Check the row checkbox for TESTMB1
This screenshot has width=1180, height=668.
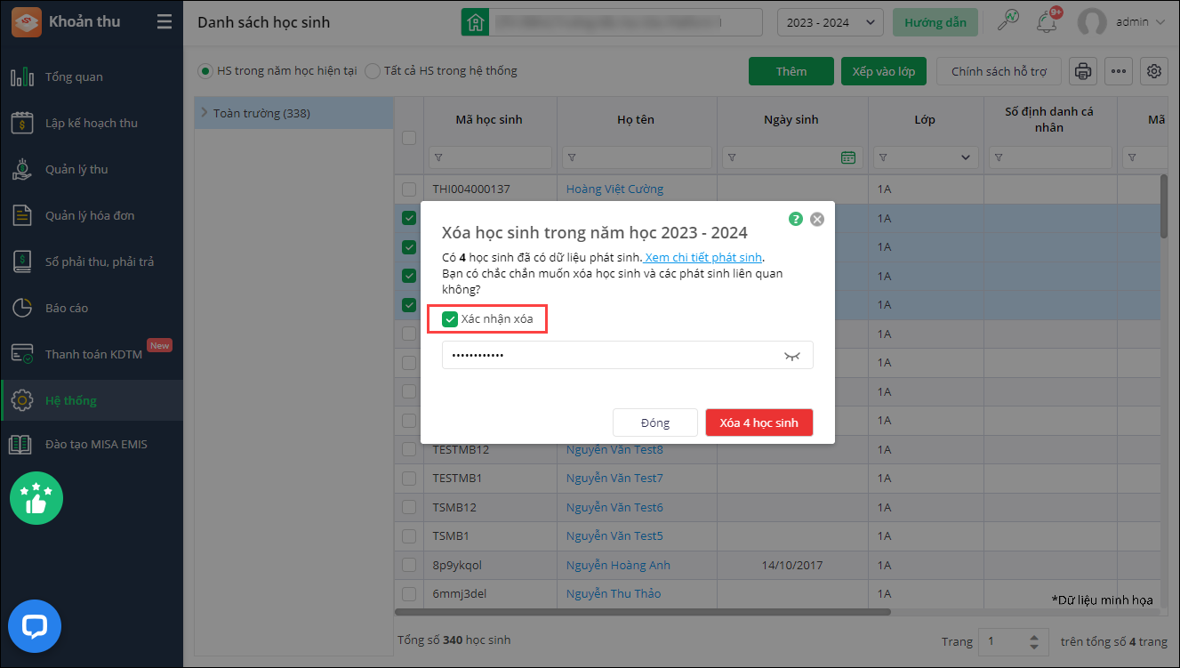pos(409,479)
